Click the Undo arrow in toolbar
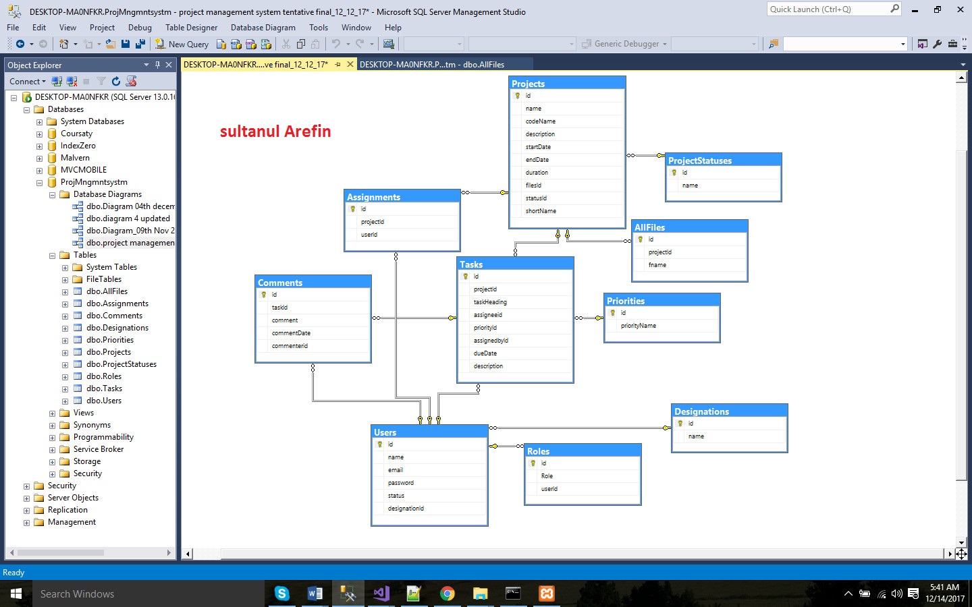This screenshot has width=972, height=607. pos(335,44)
